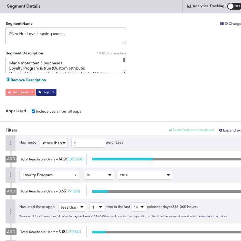Click the first AND operator button
The image size is (241, 241).
(x=11, y=159)
